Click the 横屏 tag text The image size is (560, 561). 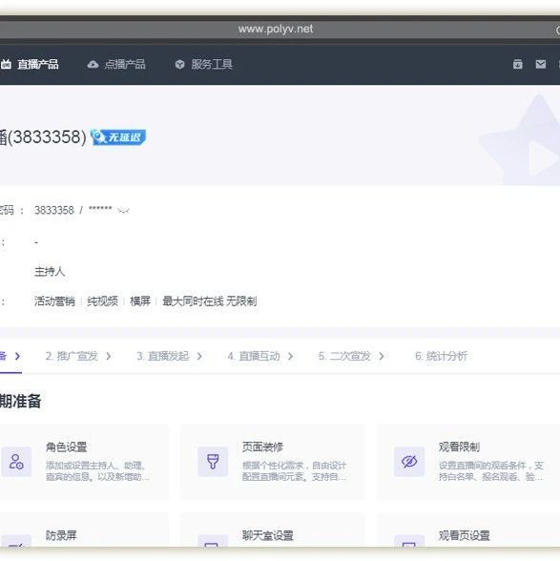click(140, 301)
